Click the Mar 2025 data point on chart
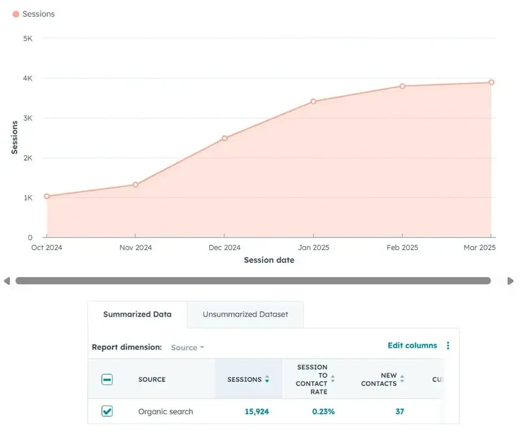523x432 pixels. 491,82
